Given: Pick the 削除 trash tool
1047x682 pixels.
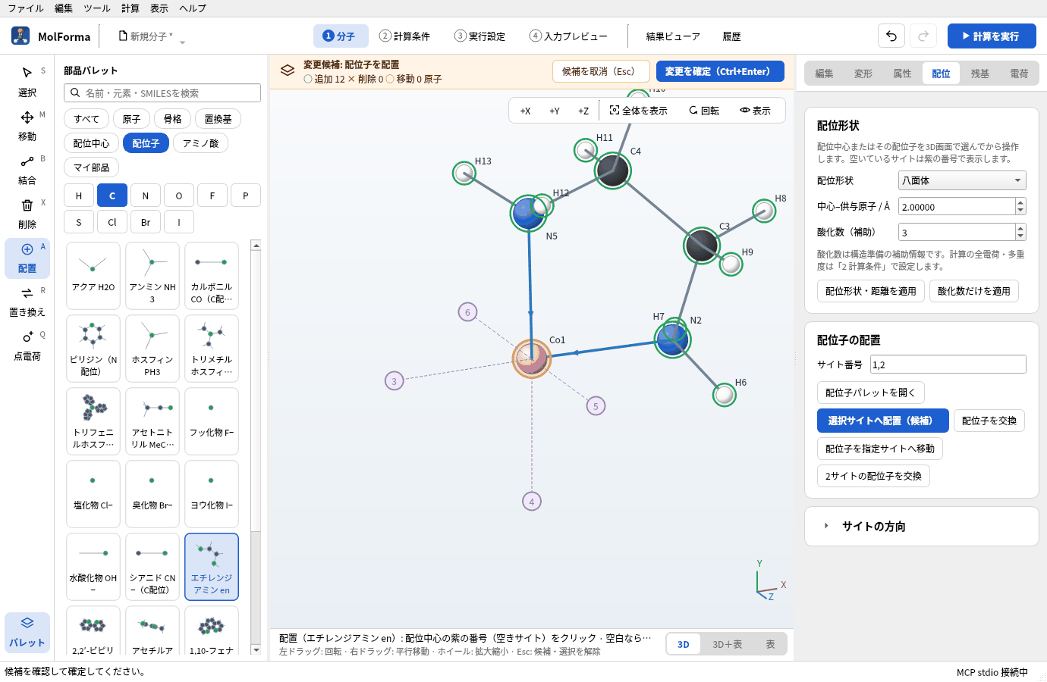Looking at the screenshot, I should [x=27, y=214].
